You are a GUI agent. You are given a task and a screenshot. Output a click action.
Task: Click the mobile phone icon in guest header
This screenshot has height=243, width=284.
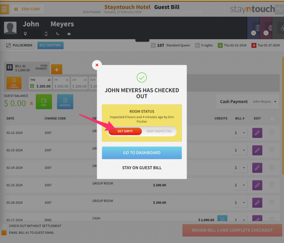point(46,34)
